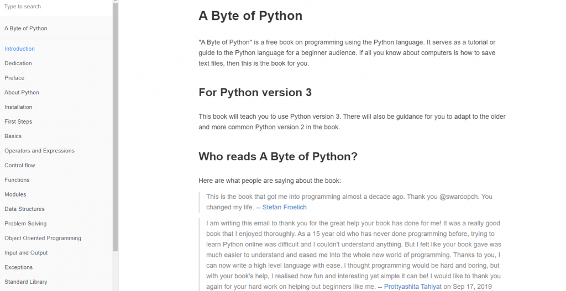Open the Object Oriented Programming chapter
Image resolution: width=566 pixels, height=291 pixels.
tap(43, 238)
